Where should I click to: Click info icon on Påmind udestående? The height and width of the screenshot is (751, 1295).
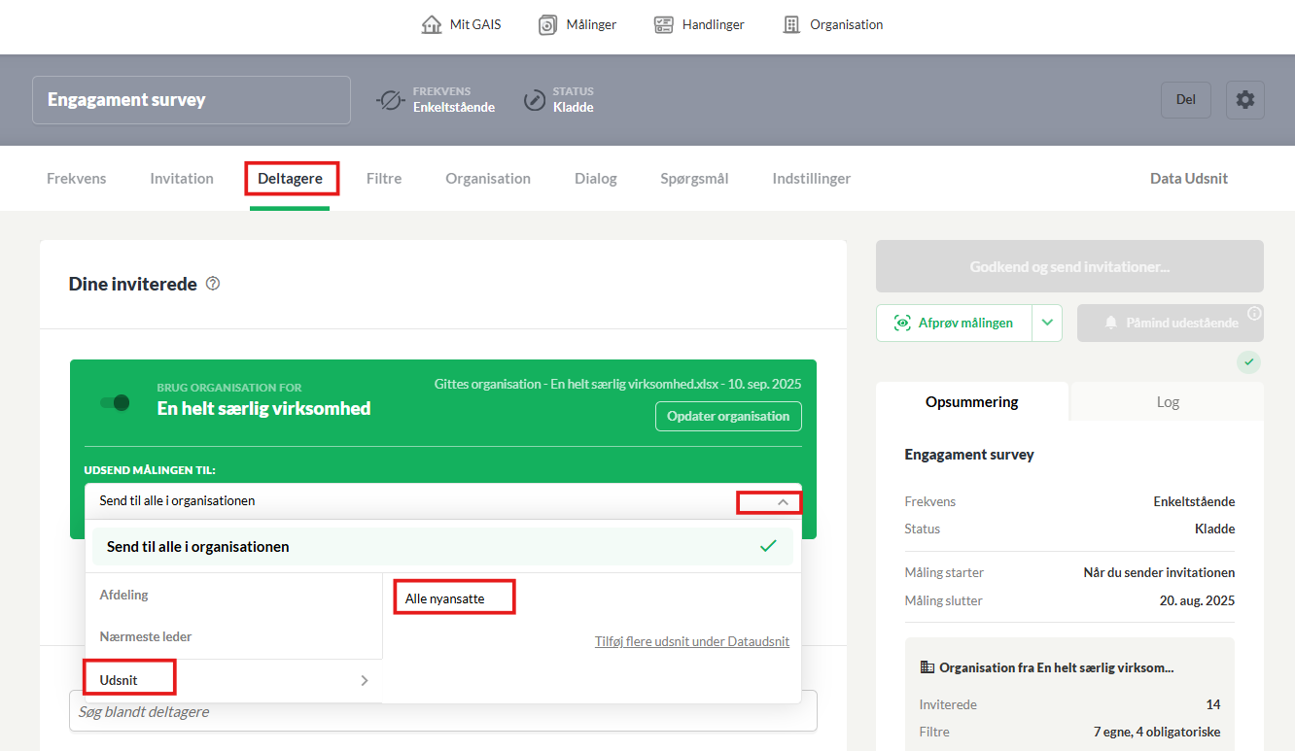click(x=1254, y=313)
